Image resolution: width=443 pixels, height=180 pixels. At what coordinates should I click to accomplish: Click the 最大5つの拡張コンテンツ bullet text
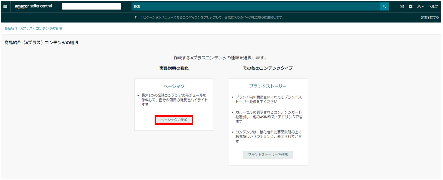pos(174,100)
